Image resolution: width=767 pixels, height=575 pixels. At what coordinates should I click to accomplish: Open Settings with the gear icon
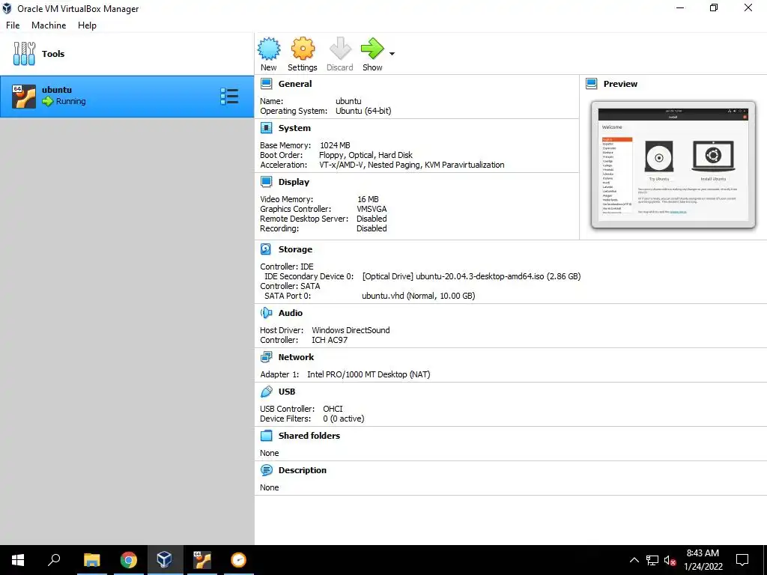tap(303, 49)
